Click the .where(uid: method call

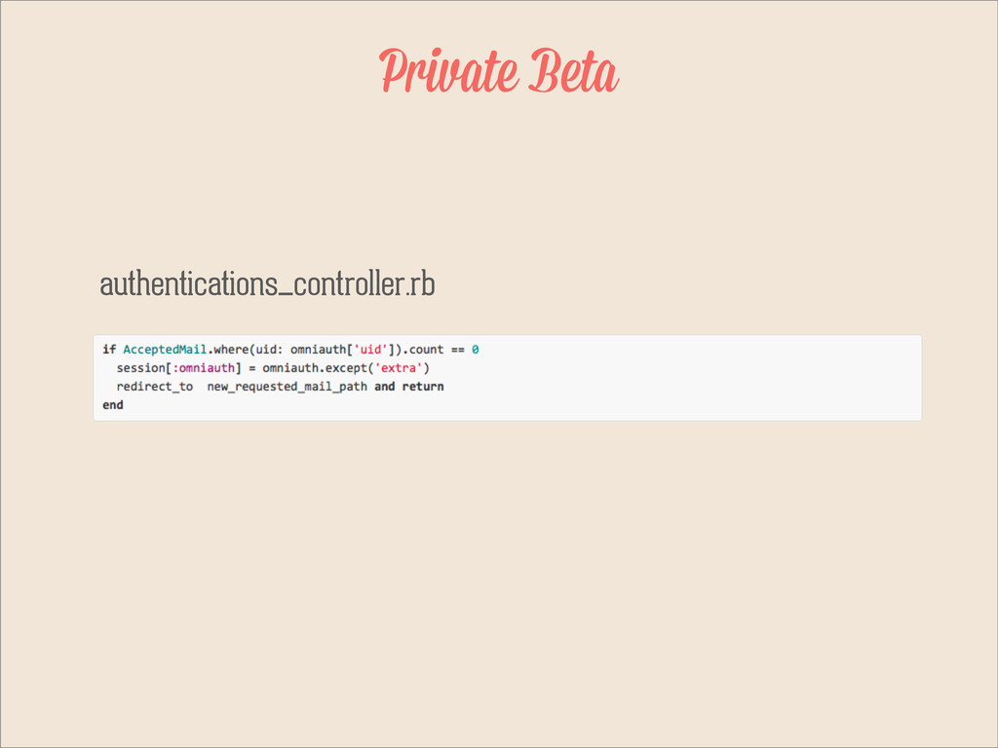pos(245,350)
